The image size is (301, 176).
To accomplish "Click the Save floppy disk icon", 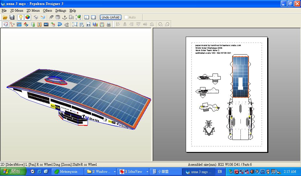I will [x=12, y=17].
